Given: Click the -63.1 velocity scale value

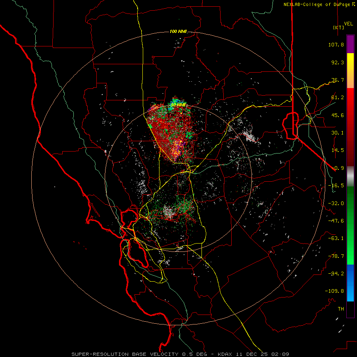Looking at the screenshot, I should point(336,238).
